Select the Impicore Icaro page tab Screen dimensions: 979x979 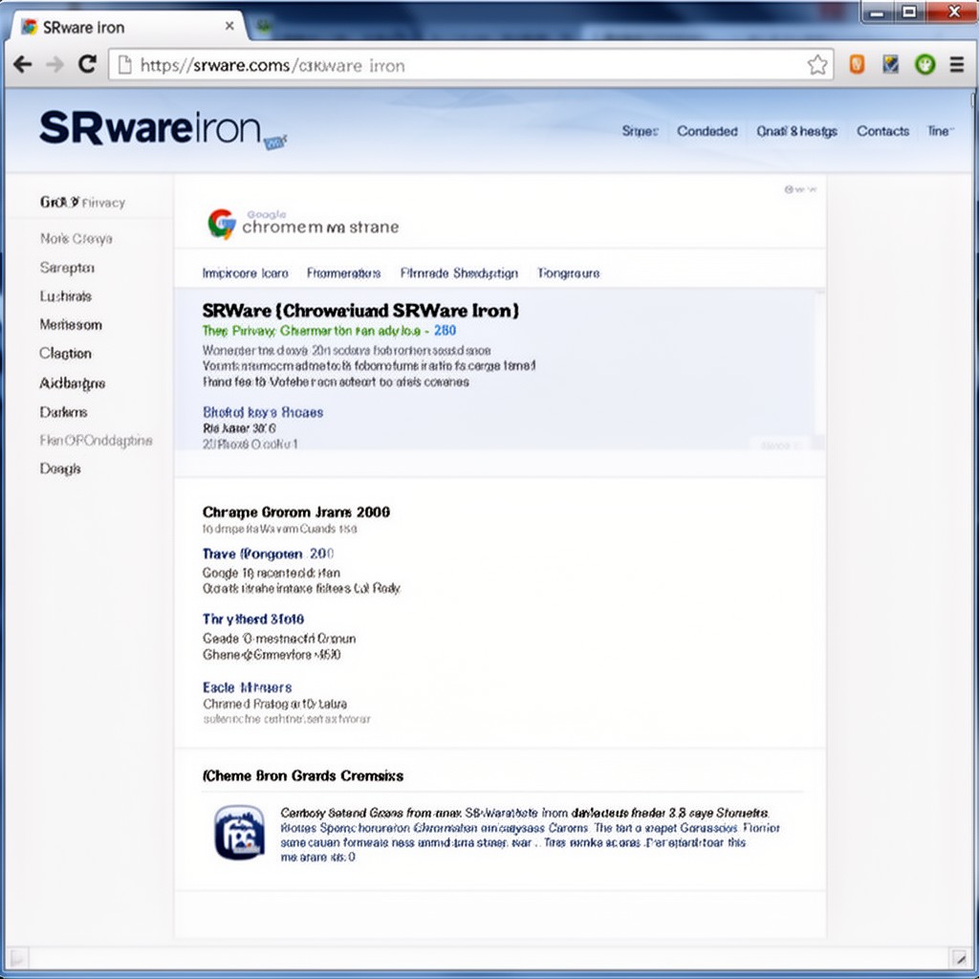tap(245, 273)
